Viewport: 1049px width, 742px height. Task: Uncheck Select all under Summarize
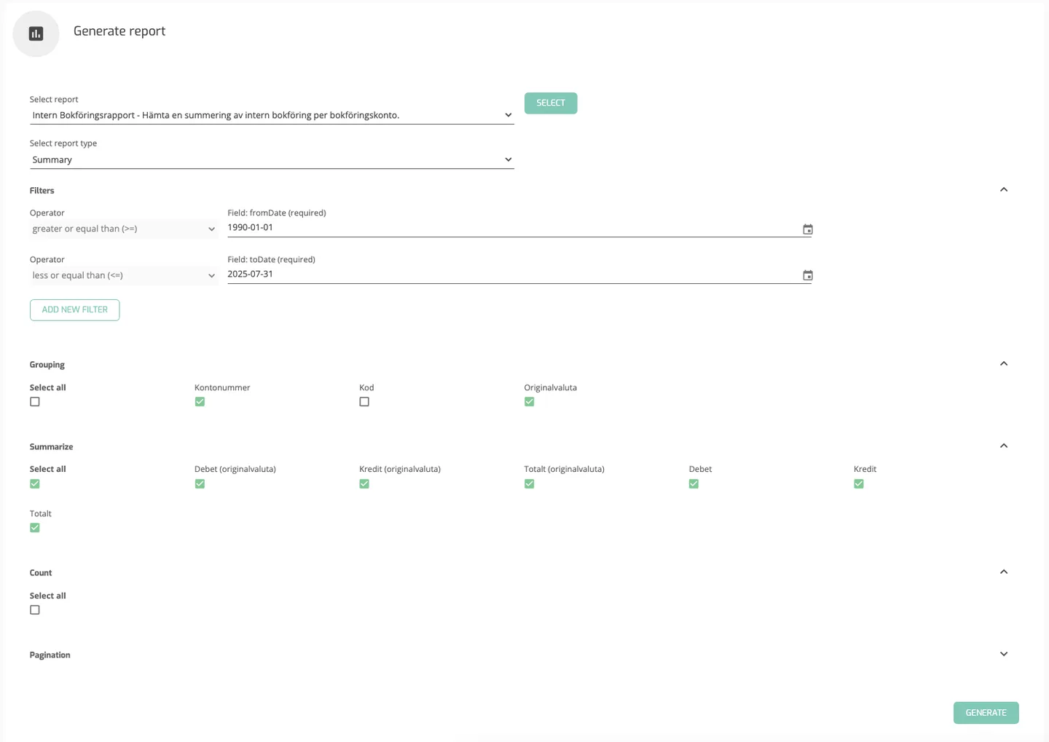point(35,484)
